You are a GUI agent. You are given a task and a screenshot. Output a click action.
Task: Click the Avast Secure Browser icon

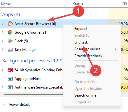click(x=10, y=24)
